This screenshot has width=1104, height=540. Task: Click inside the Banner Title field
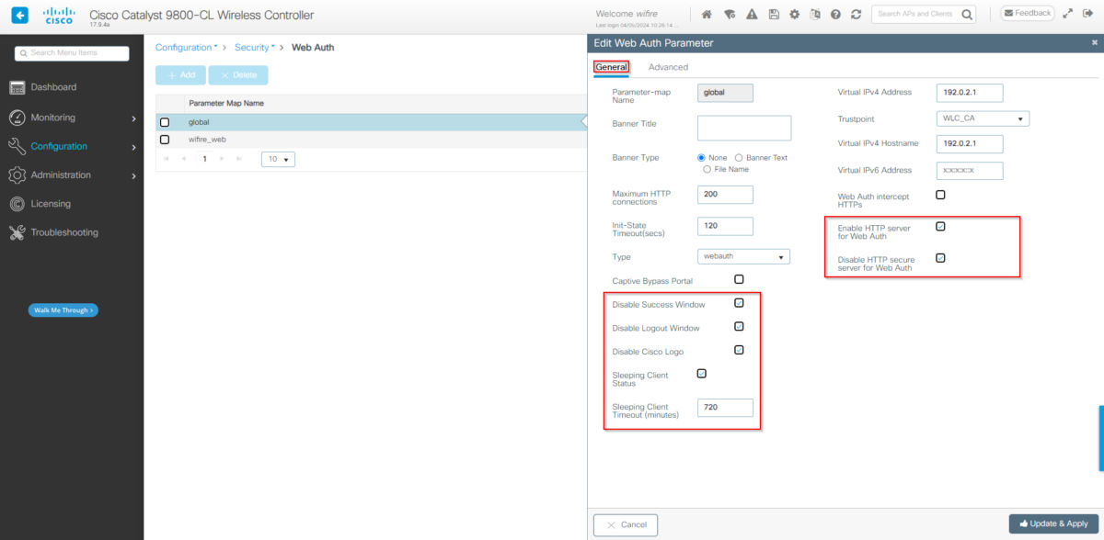coord(744,127)
